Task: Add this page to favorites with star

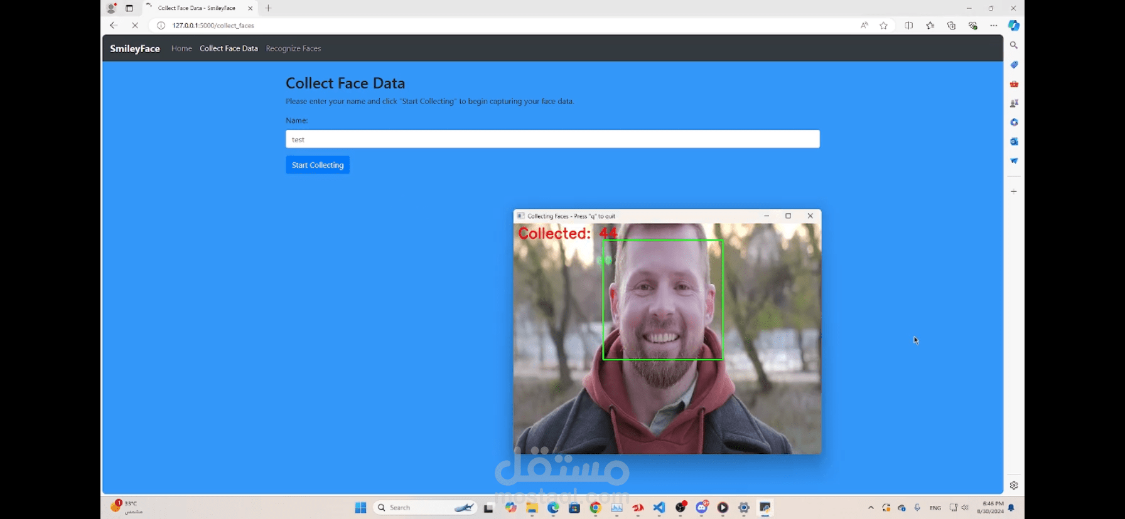Action: (884, 26)
